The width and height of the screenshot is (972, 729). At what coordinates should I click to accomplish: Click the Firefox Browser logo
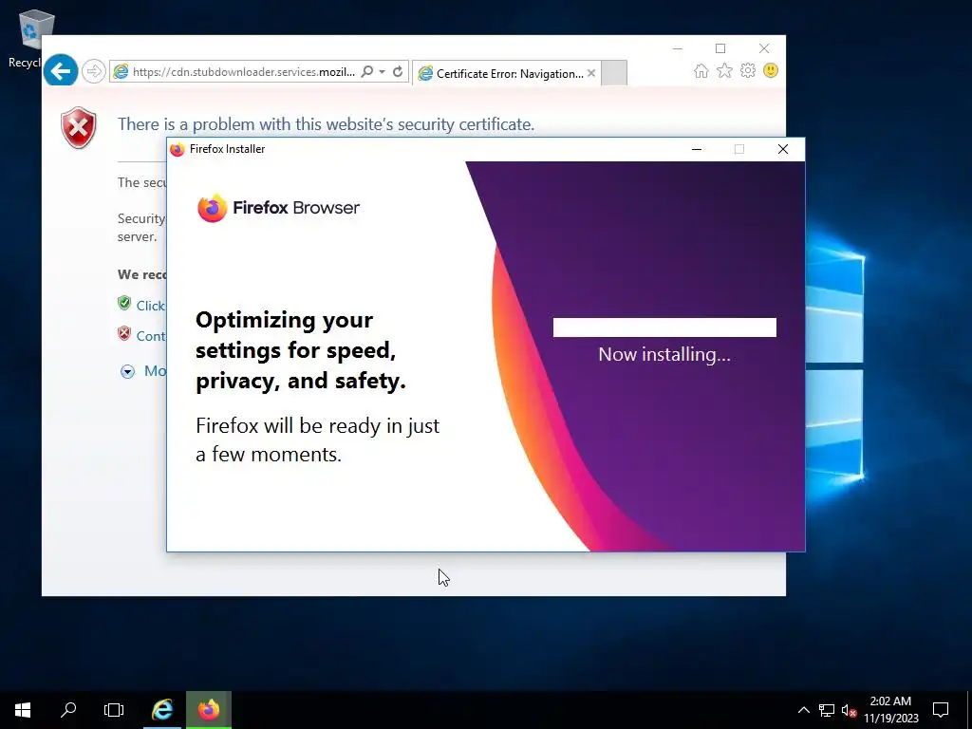point(278,208)
